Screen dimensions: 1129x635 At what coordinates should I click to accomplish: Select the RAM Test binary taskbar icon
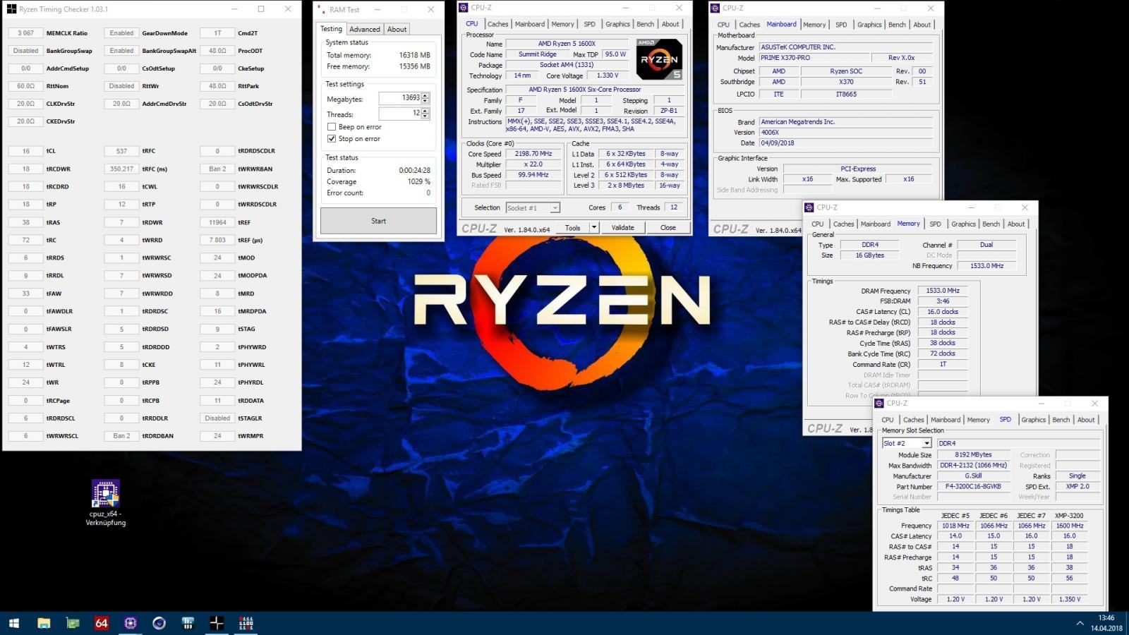(x=246, y=623)
